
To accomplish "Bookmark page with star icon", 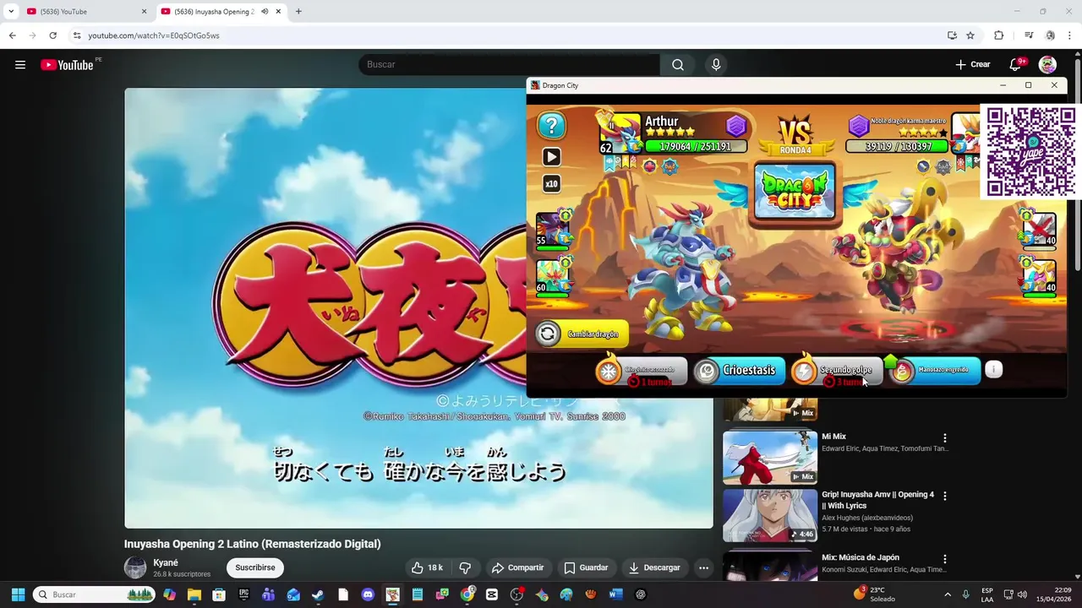I will tap(970, 35).
